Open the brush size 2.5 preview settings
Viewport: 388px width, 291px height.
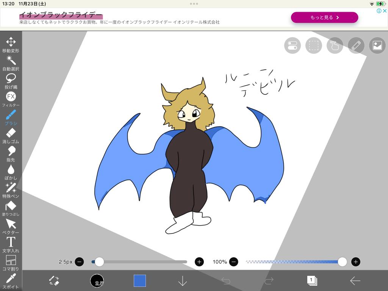coord(97,281)
